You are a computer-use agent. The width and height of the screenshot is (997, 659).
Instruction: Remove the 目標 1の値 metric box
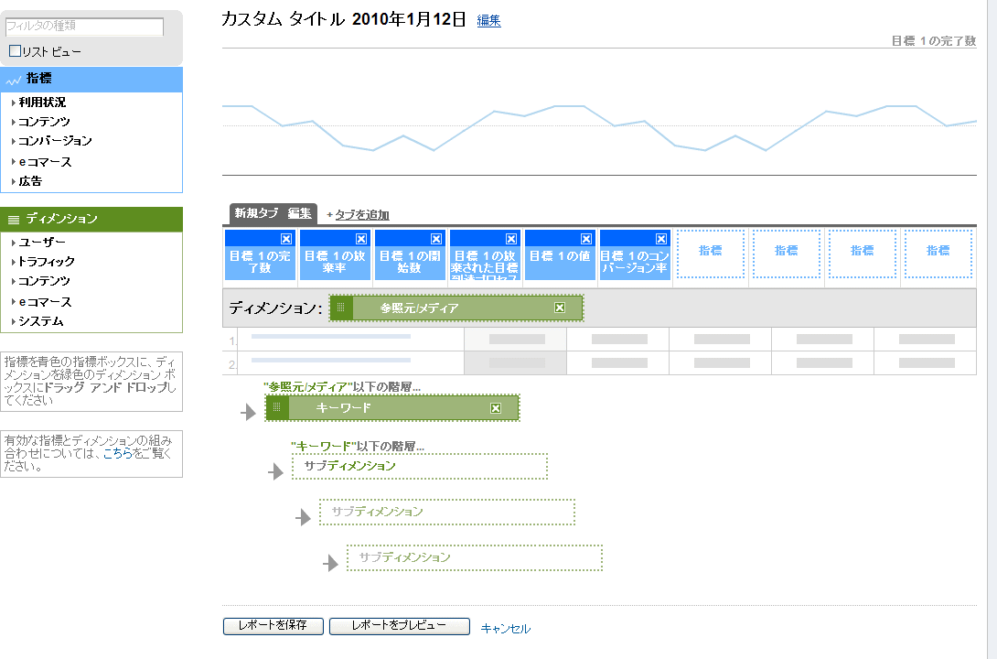click(x=586, y=239)
